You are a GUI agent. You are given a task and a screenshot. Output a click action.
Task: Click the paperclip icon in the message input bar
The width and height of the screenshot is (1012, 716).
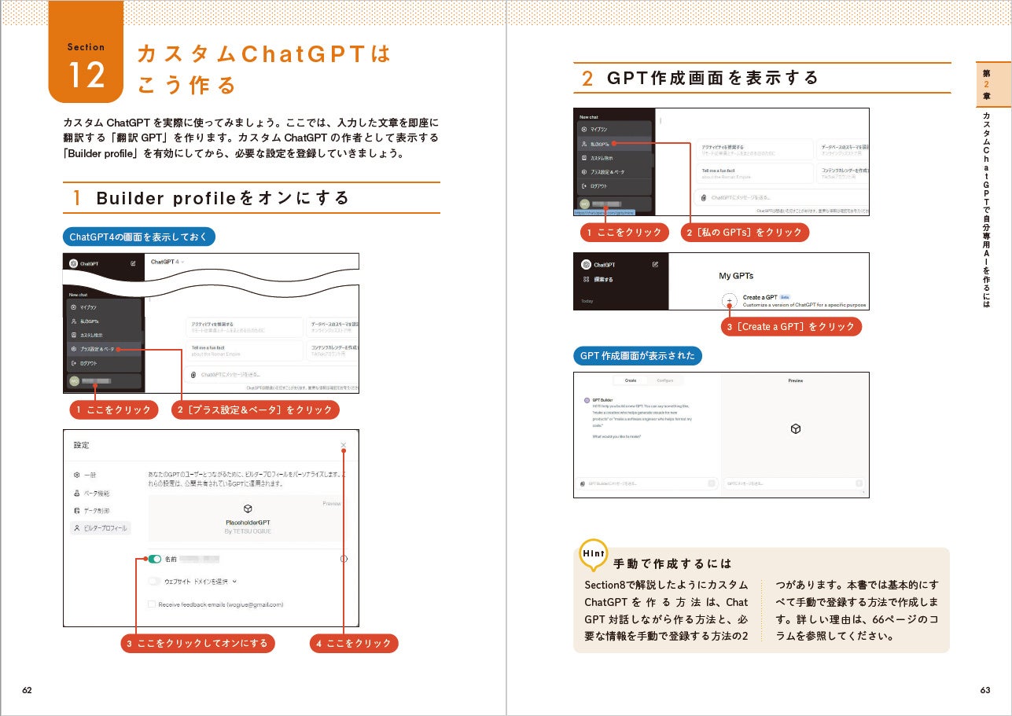click(193, 373)
